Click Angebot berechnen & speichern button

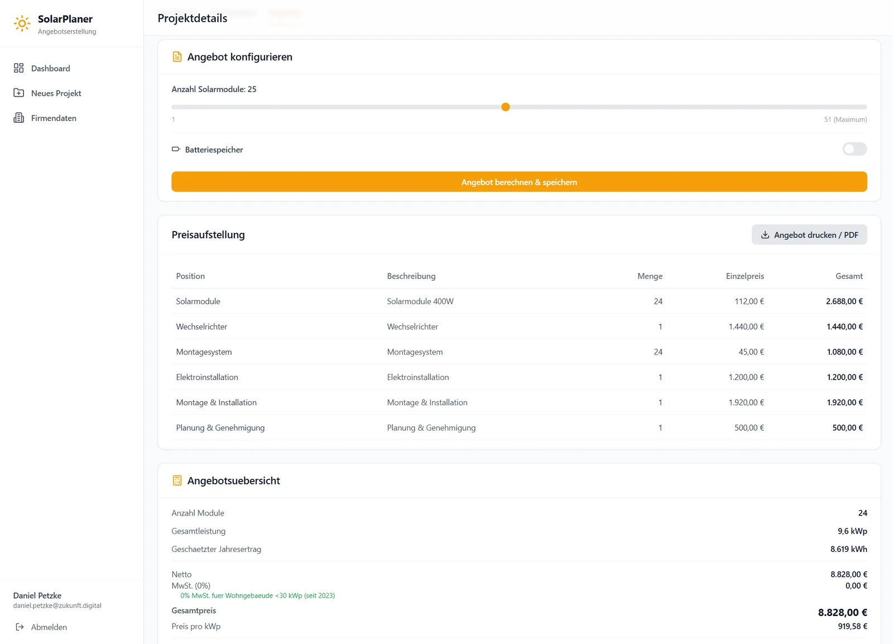click(x=519, y=182)
